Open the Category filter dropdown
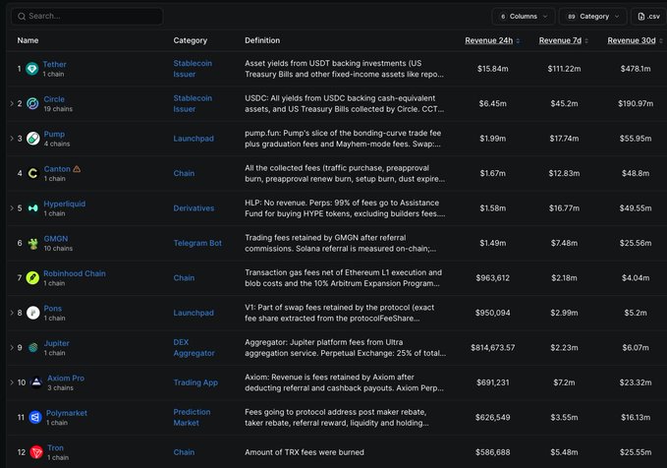The width and height of the screenshot is (667, 468). (x=593, y=17)
